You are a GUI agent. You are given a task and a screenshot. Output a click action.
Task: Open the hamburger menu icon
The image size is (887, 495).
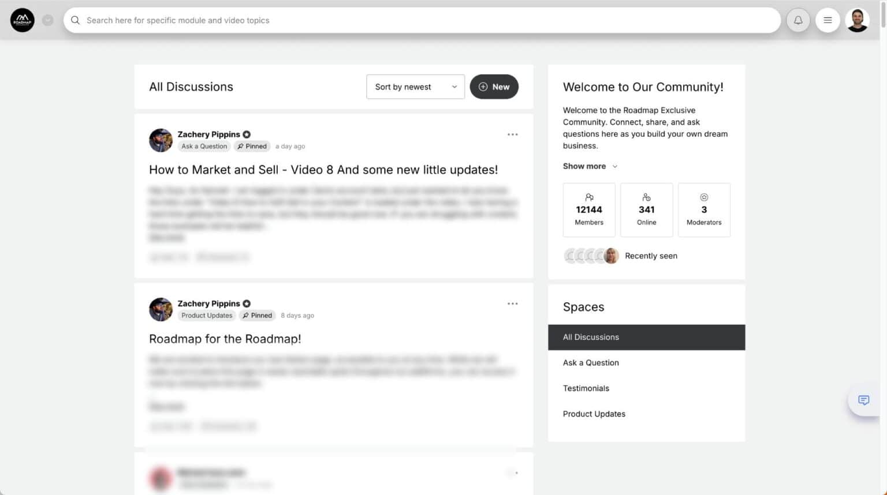pyautogui.click(x=827, y=20)
